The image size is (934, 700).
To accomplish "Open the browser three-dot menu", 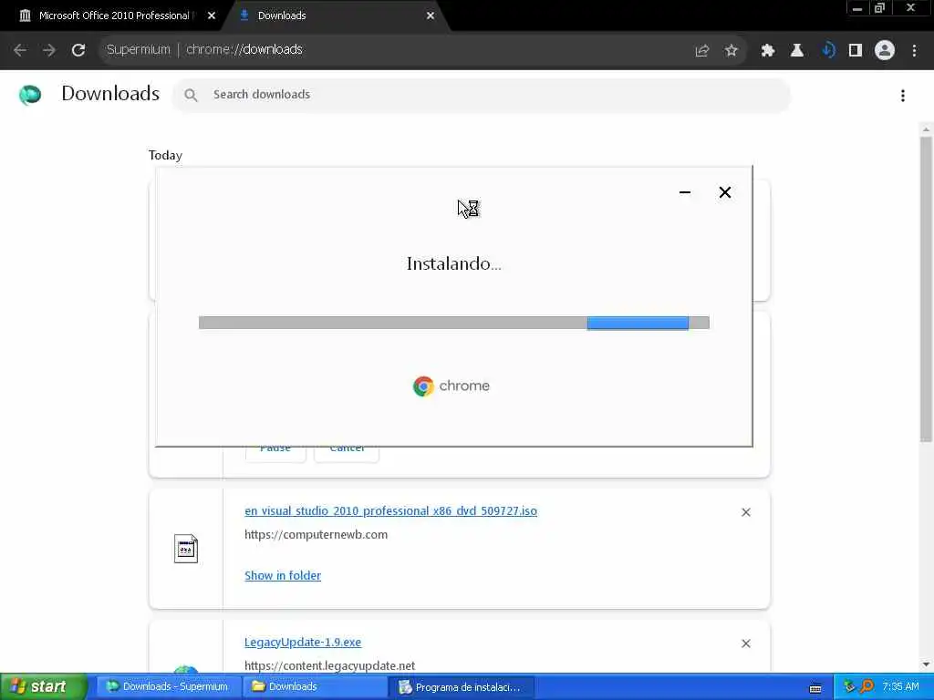I will pyautogui.click(x=914, y=51).
